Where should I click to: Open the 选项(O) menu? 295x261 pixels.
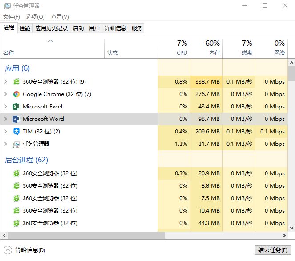(35, 17)
